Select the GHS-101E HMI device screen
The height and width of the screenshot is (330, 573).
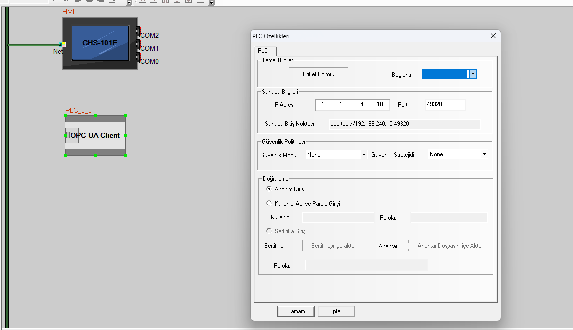100,43
